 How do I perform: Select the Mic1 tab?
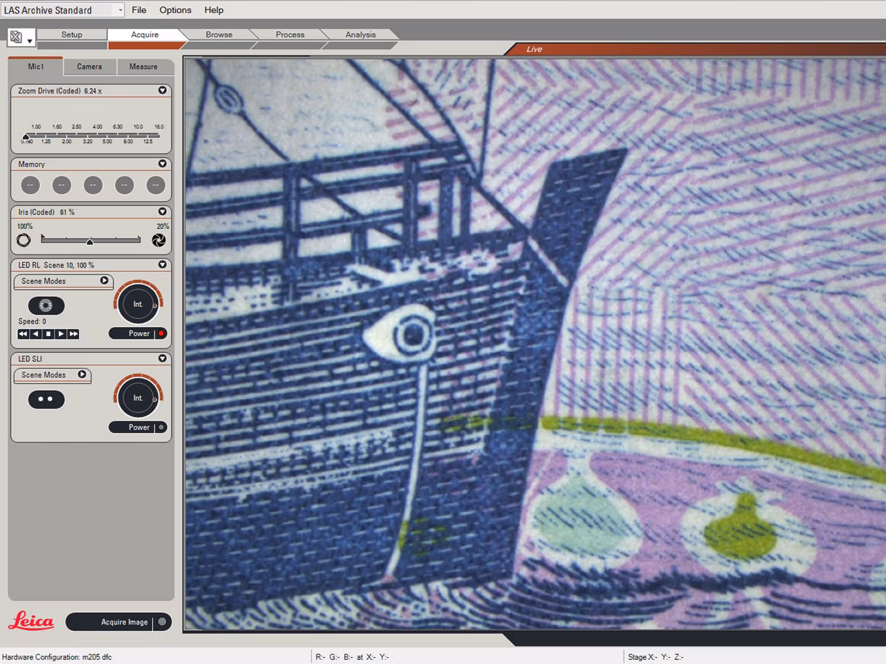click(x=36, y=66)
